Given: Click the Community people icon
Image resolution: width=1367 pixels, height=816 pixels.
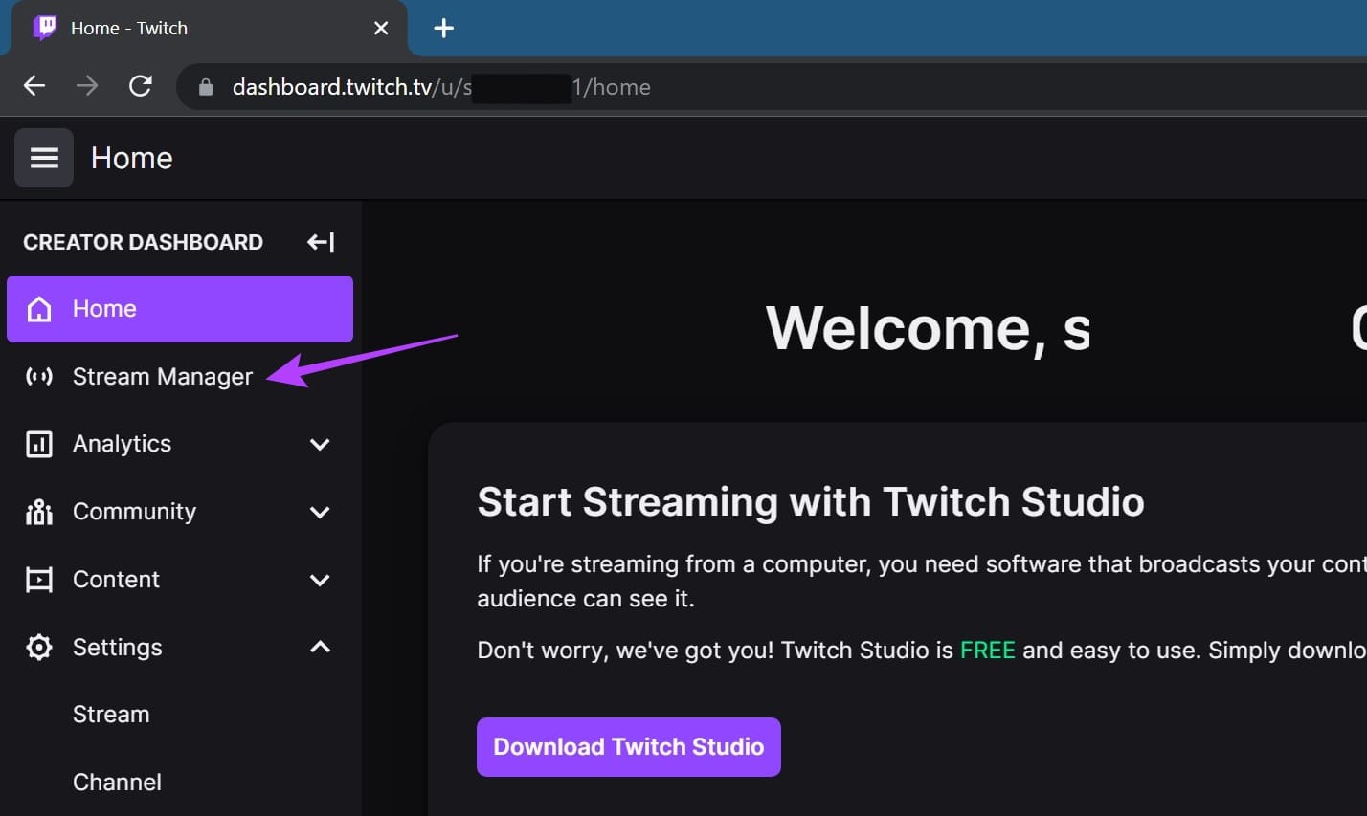Looking at the screenshot, I should click(39, 512).
